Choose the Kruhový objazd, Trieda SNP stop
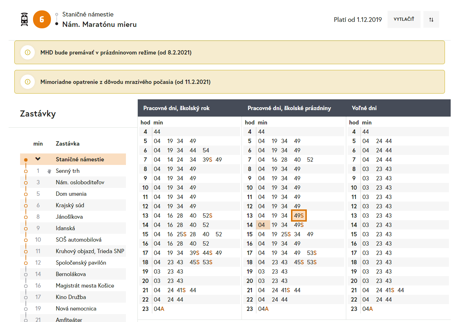Screen dimensions: 460x322 click(x=90, y=251)
